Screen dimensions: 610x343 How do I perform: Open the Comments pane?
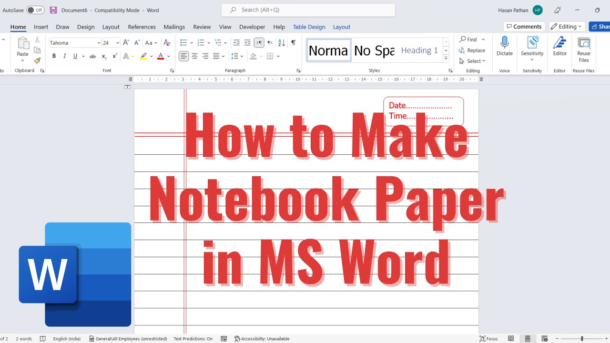pos(524,27)
